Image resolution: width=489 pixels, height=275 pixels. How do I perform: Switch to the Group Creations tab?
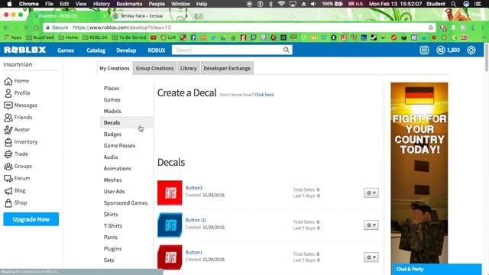[x=154, y=68]
